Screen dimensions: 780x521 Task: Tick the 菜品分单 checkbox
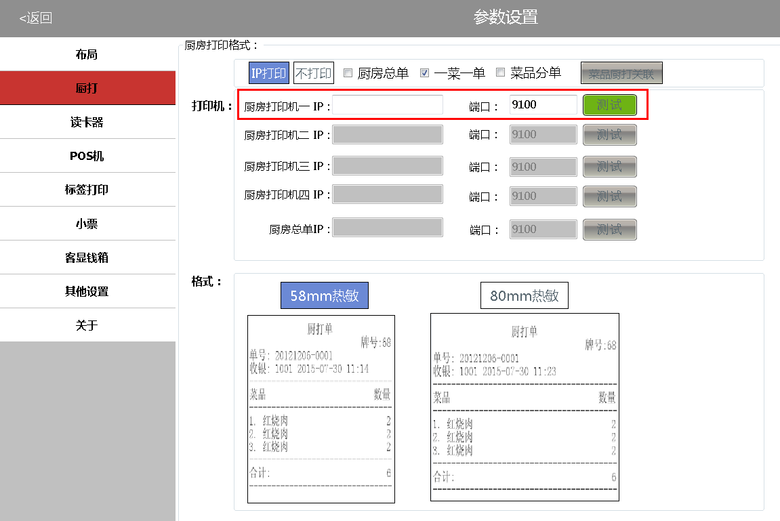point(500,72)
